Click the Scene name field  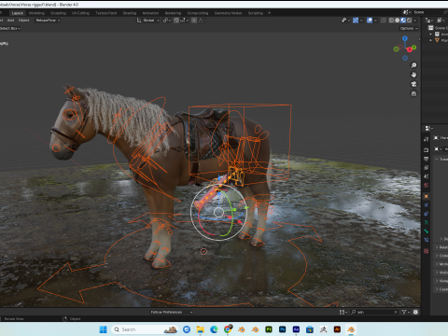(427, 12)
